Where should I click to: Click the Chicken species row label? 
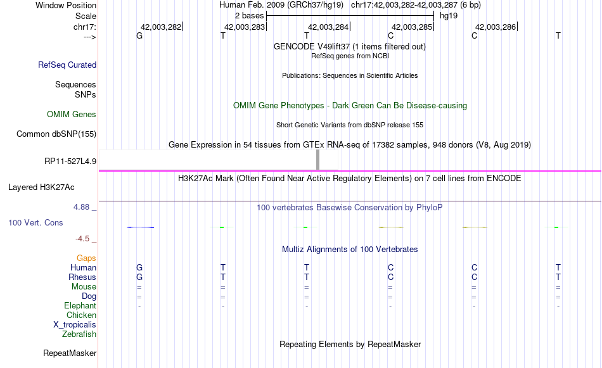tap(81, 315)
